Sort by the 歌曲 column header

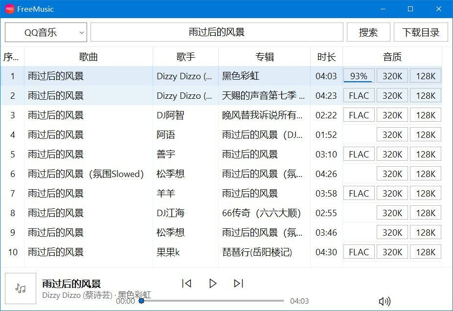pyautogui.click(x=89, y=57)
